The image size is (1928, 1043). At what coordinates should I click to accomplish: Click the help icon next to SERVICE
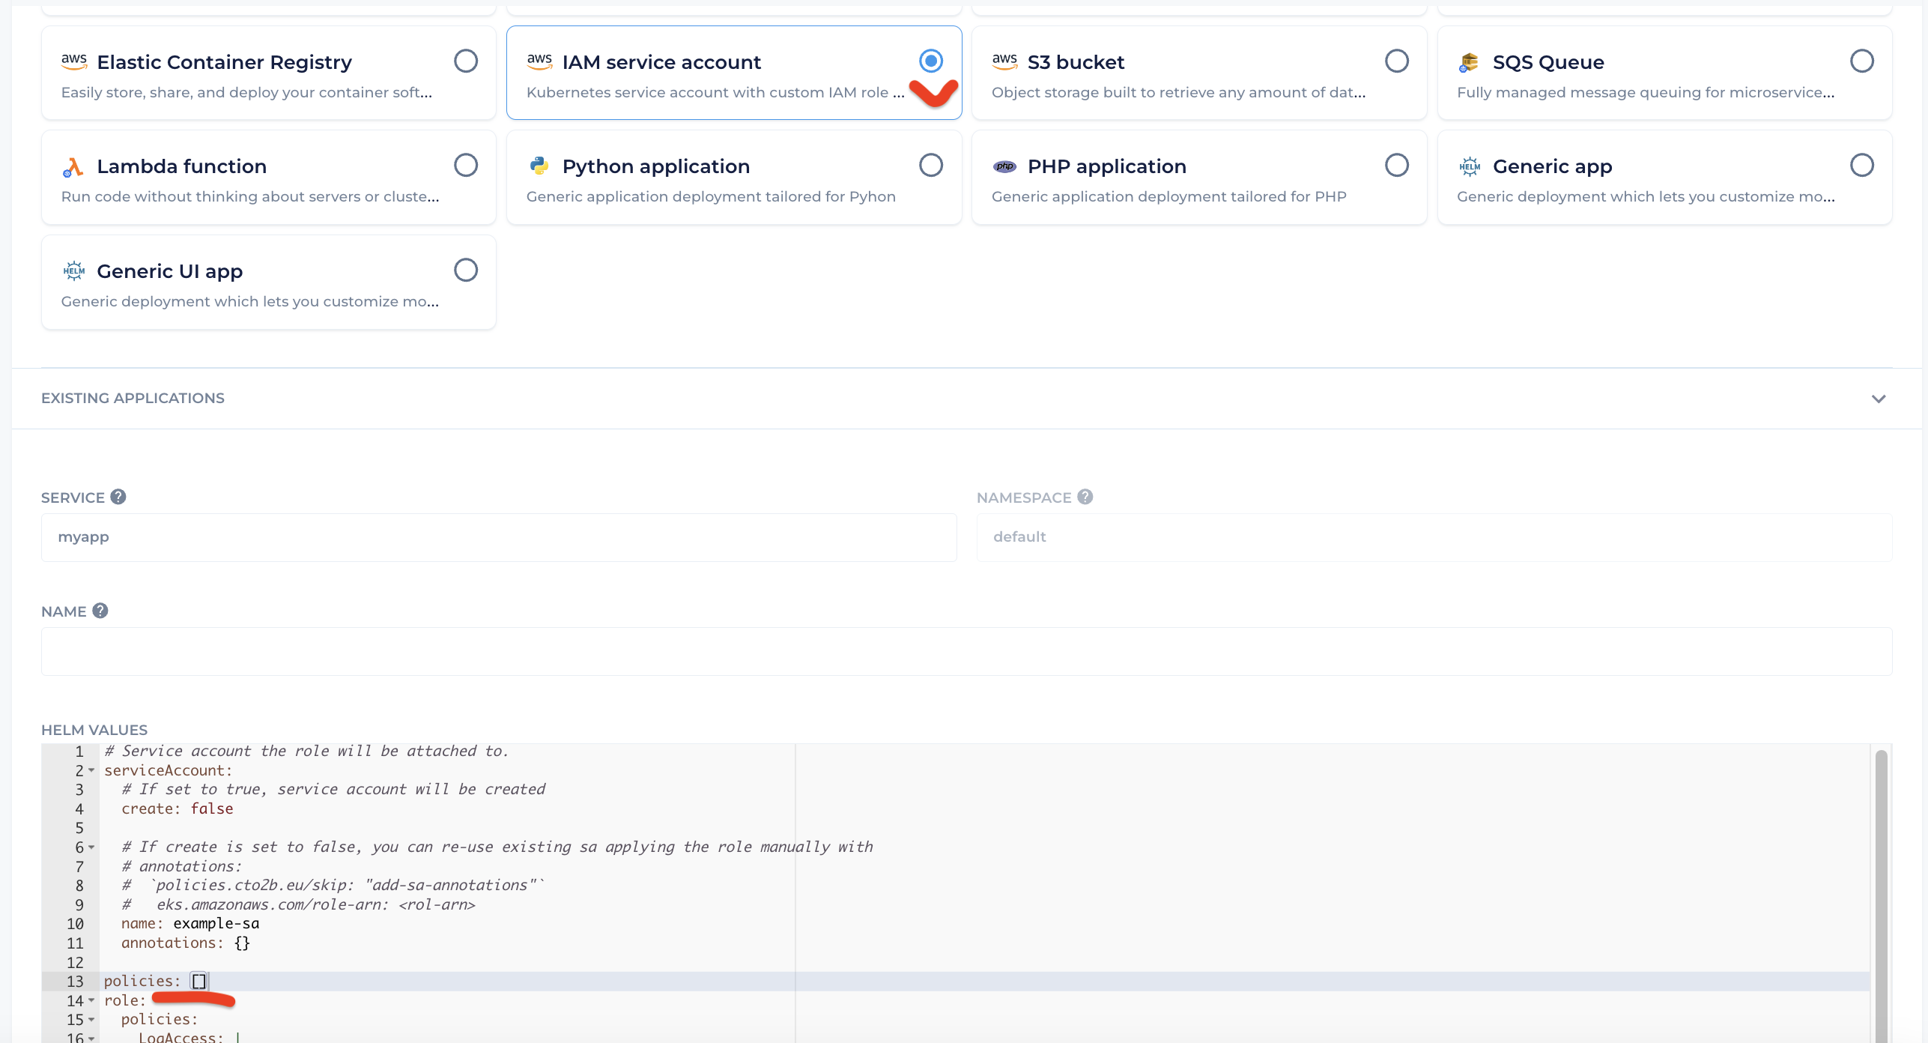(x=118, y=497)
